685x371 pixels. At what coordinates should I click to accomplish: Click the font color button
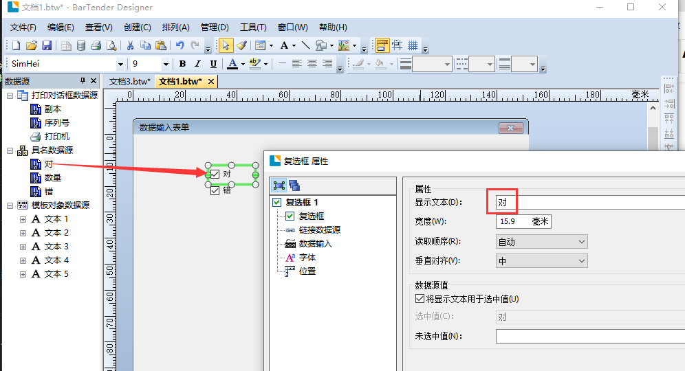pos(232,64)
